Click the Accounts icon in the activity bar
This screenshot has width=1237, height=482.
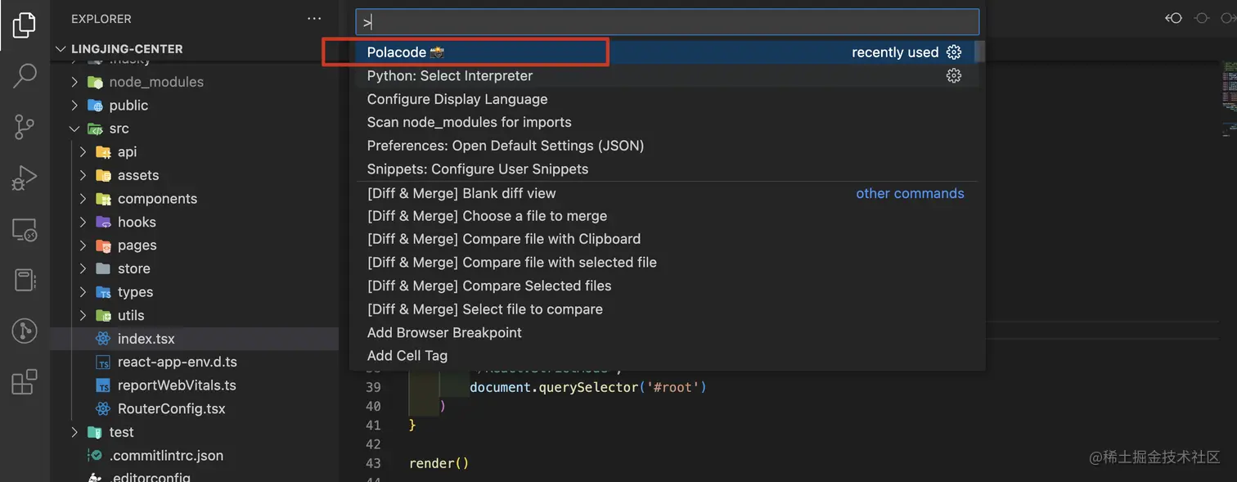pyautogui.click(x=25, y=331)
